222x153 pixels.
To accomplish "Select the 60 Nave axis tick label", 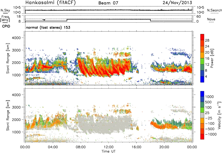I will pos(198,17).
